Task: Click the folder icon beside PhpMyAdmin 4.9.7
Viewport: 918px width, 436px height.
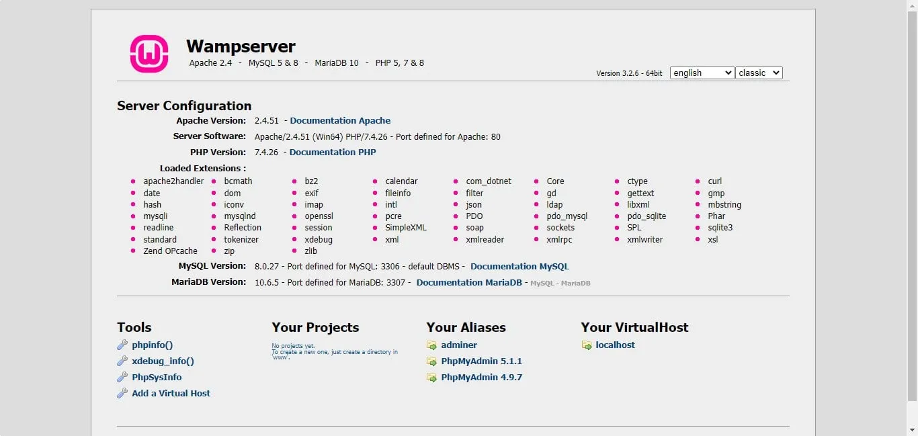Action: (431, 378)
